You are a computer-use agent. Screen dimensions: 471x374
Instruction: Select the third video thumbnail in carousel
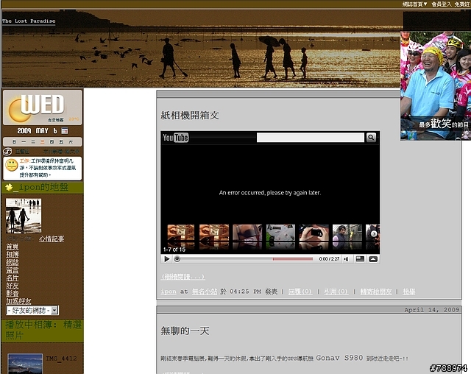pos(247,233)
